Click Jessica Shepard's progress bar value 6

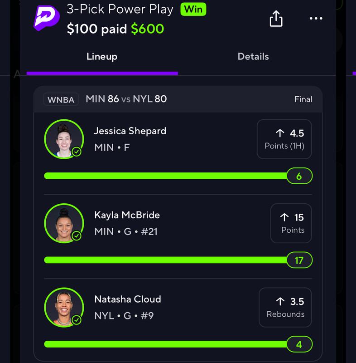tap(299, 176)
